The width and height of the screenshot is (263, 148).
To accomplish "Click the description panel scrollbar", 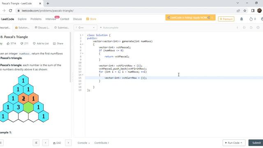I will coord(70,57).
